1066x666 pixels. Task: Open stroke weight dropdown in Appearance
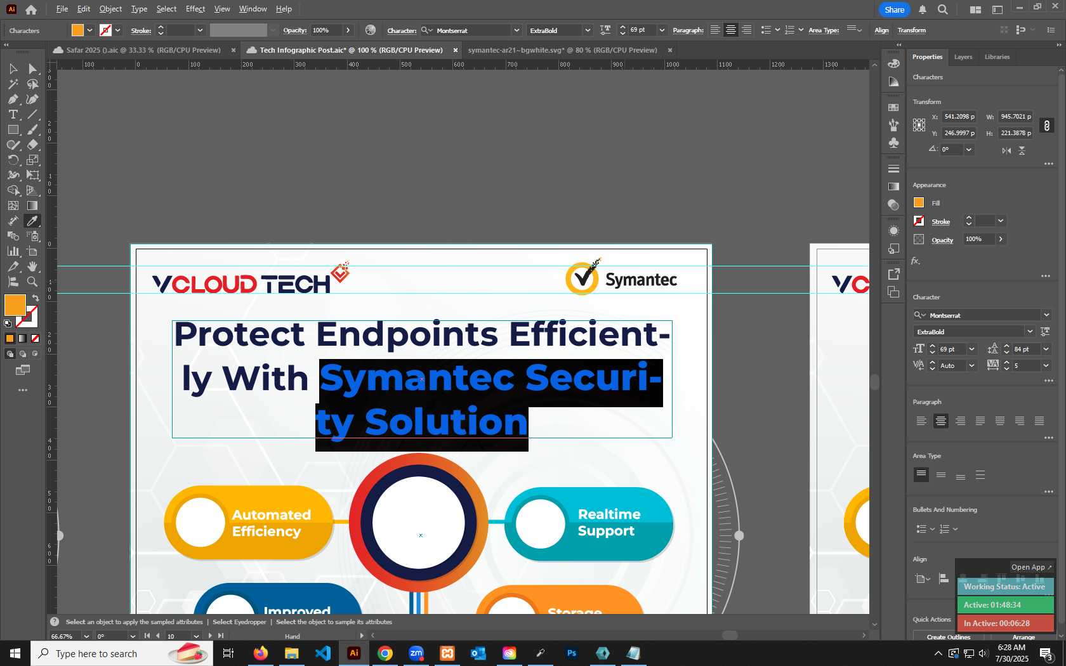[1001, 221]
